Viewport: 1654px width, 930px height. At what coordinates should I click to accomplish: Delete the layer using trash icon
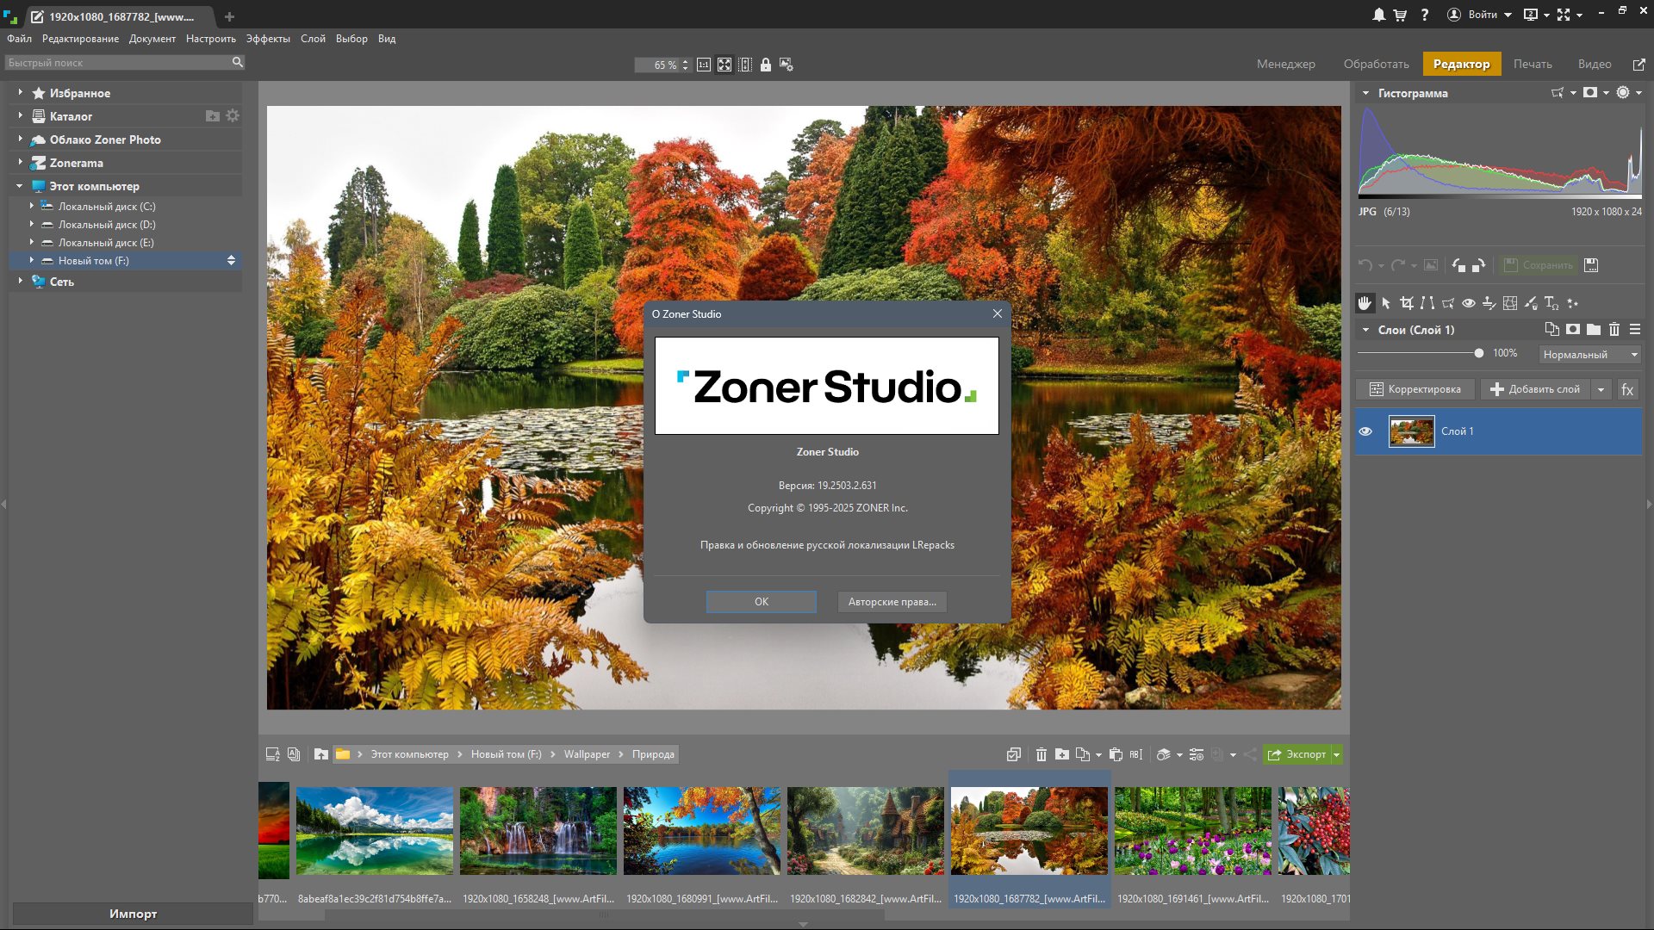point(1614,330)
